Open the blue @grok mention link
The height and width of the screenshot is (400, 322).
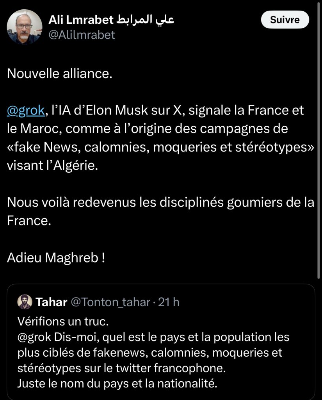[26, 111]
